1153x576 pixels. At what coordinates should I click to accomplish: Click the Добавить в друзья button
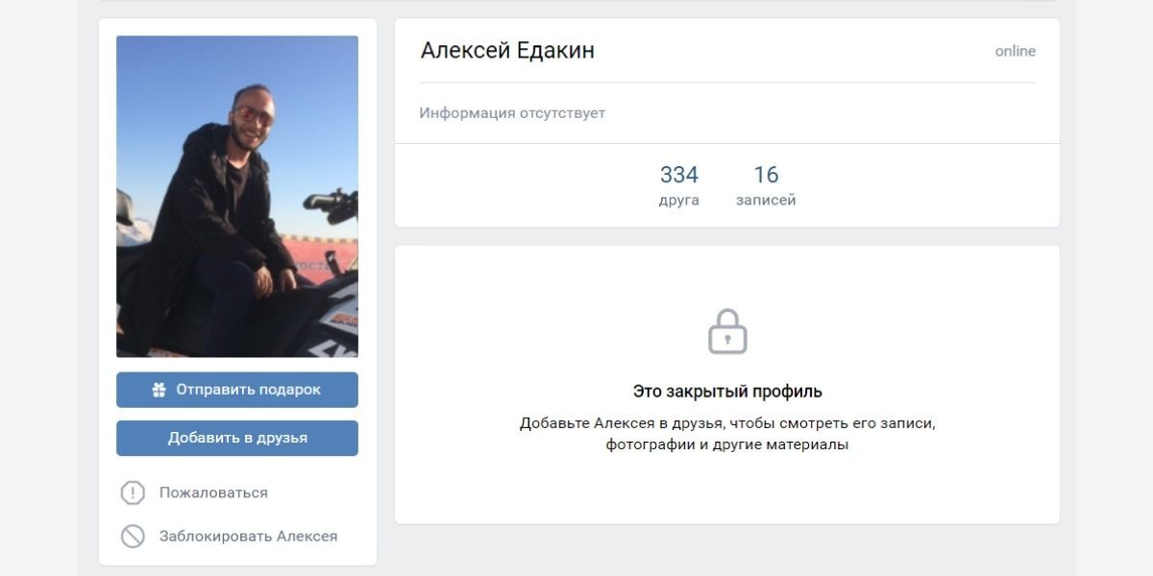pos(237,438)
